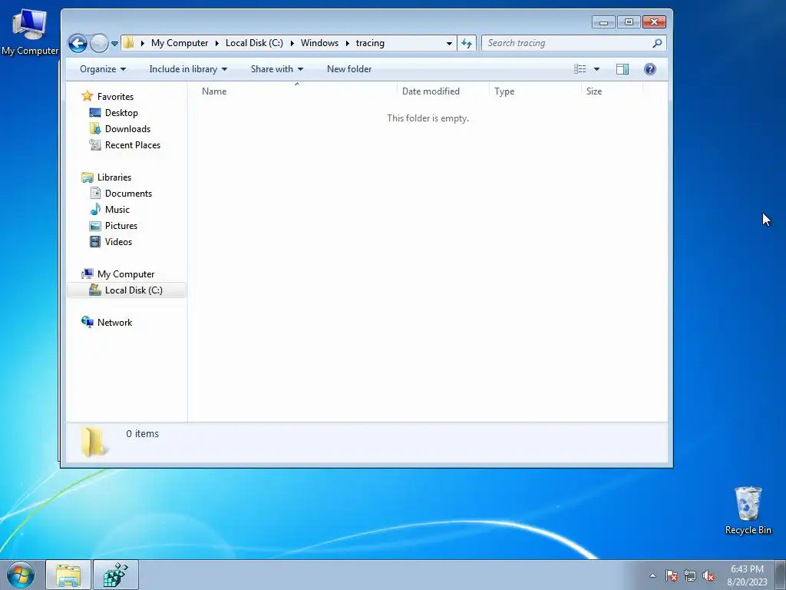Click the folder icon in details pane
Screen dimensions: 786x590
pos(93,442)
